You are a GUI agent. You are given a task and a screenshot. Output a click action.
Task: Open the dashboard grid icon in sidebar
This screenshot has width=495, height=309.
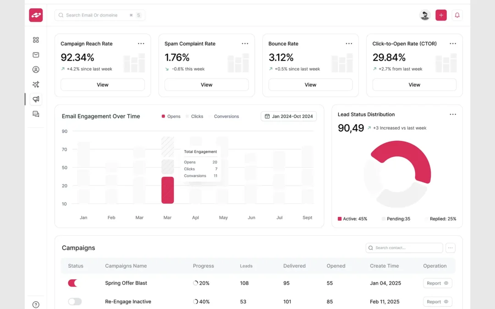coord(36,40)
